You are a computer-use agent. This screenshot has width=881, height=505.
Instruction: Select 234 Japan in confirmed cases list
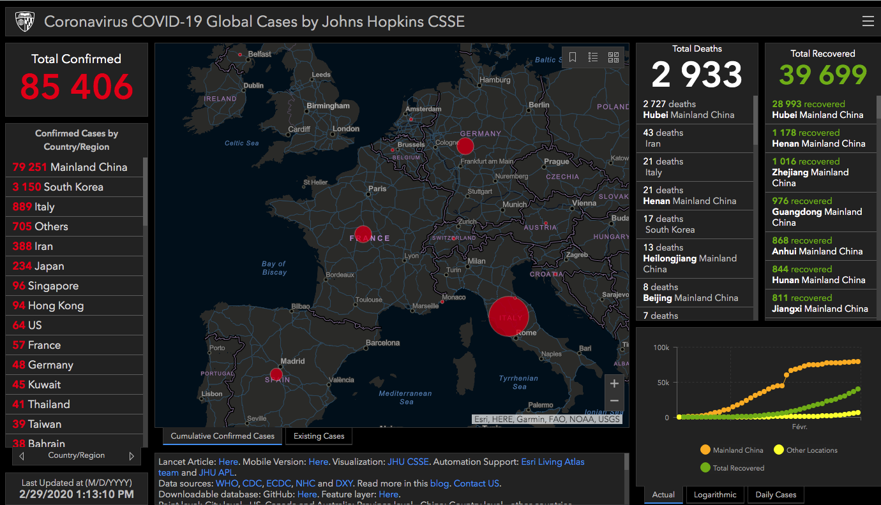coord(74,266)
